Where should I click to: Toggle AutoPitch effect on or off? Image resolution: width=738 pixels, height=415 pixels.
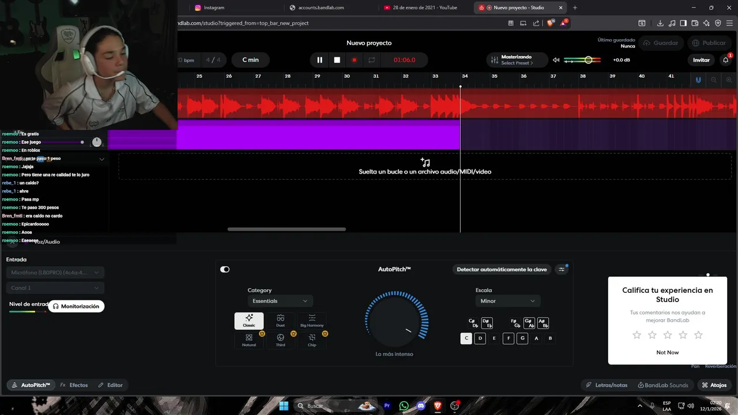click(x=225, y=269)
